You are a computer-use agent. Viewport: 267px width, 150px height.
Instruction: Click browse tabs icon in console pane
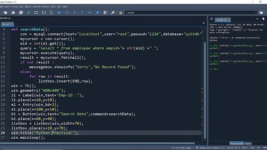tap(212, 19)
